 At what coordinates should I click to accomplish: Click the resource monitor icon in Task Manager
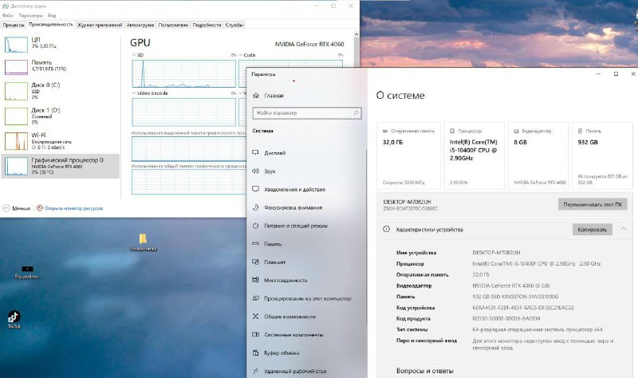(x=40, y=208)
